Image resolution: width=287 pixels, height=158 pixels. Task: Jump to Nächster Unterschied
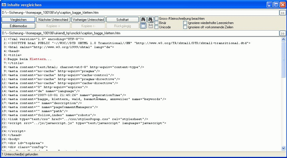point(53,20)
